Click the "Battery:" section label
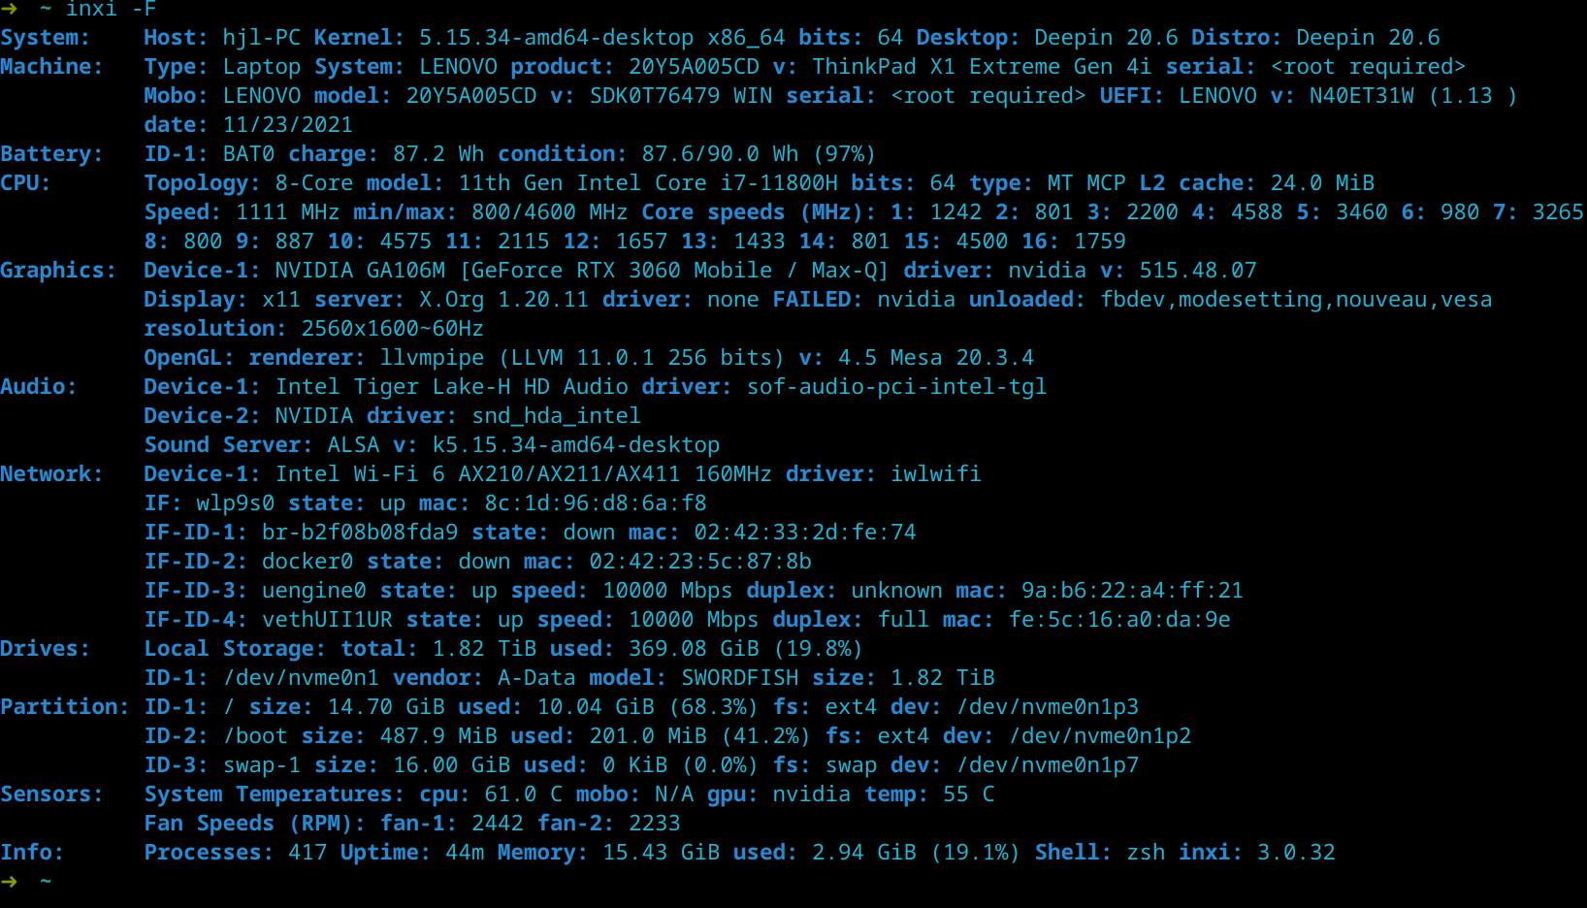The width and height of the screenshot is (1587, 908). pos(51,154)
